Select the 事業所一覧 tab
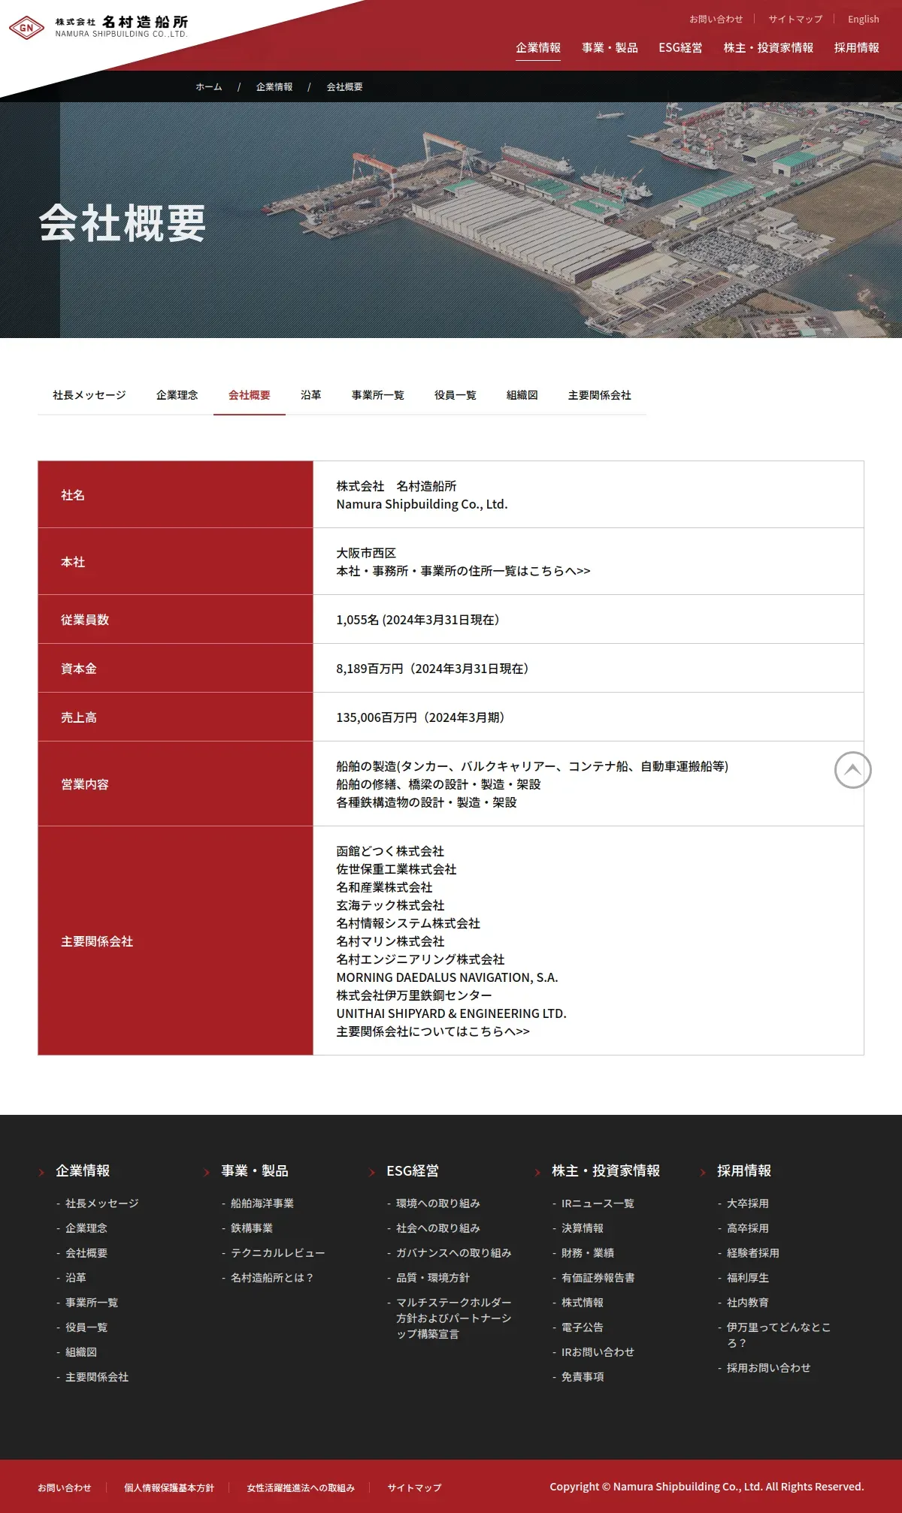902x1513 pixels. pos(378,395)
